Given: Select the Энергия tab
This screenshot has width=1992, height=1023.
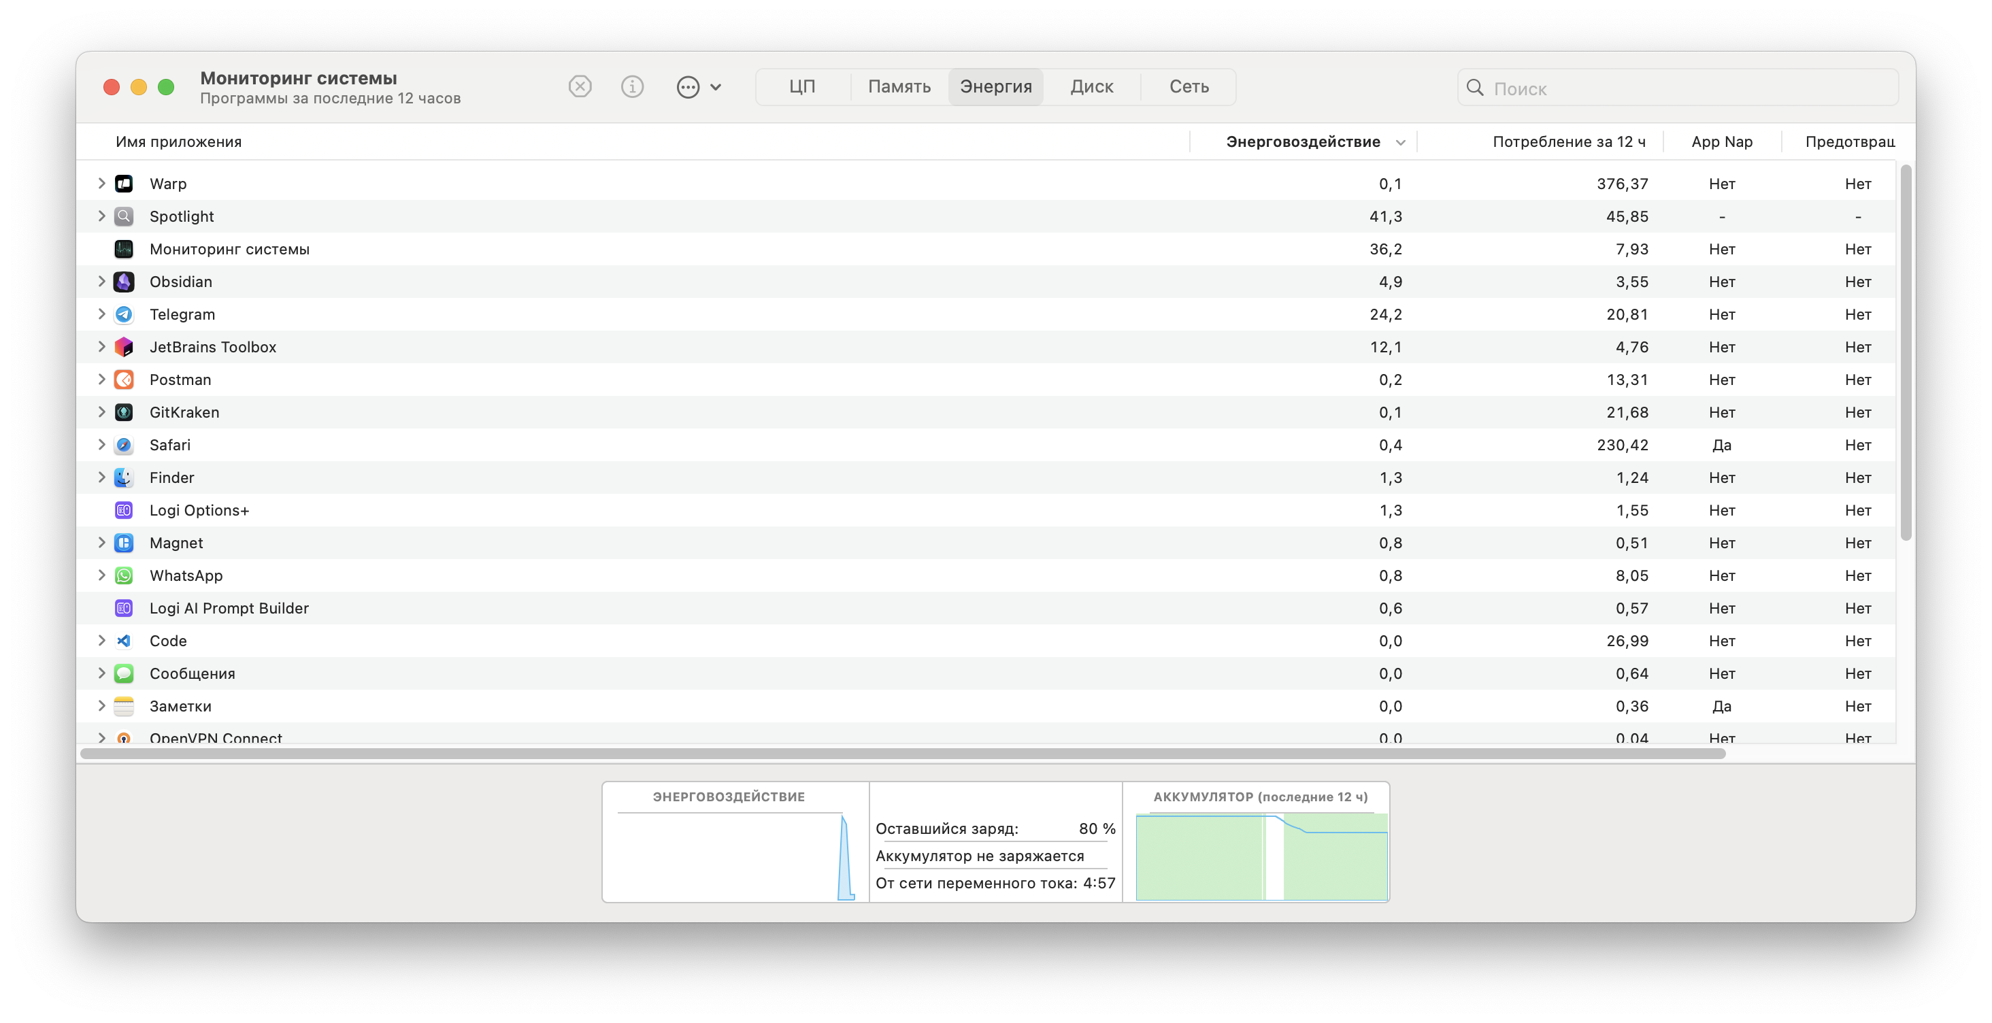Looking at the screenshot, I should tap(995, 86).
